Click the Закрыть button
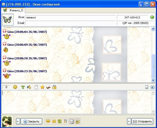 pyautogui.click(x=31, y=121)
